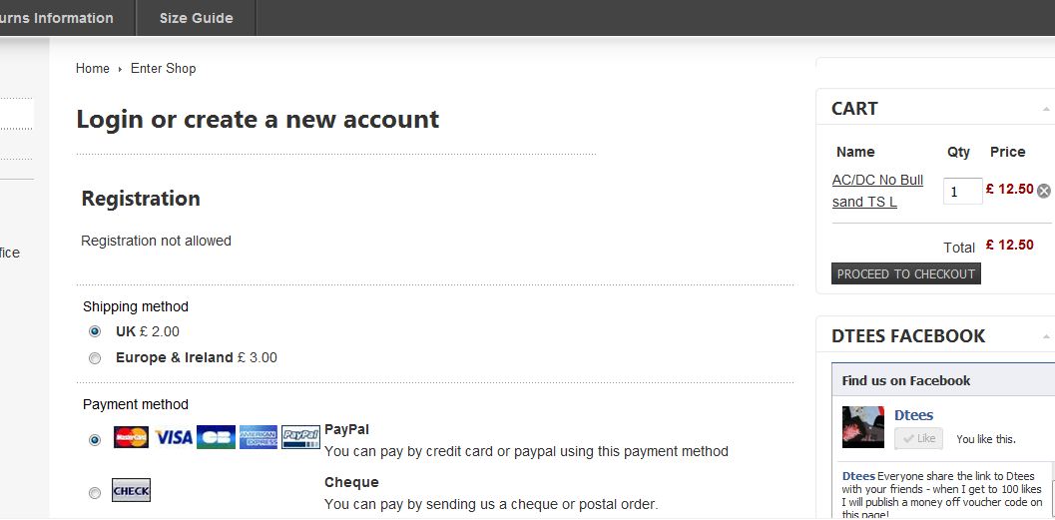Open AC/DC No Bull sand TS L link
The image size is (1055, 520).
(x=877, y=191)
